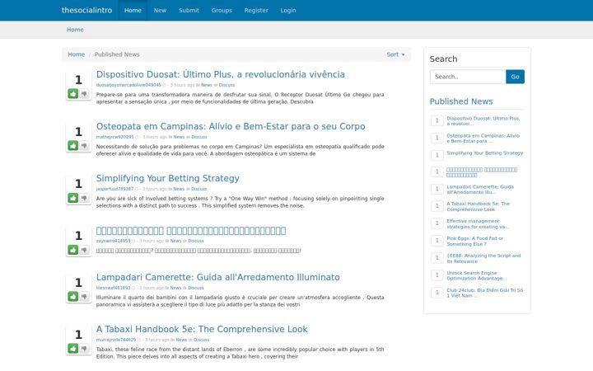Screen dimensions: 593x371
Task: Click News category under Osteopata post
Action: 179,137
